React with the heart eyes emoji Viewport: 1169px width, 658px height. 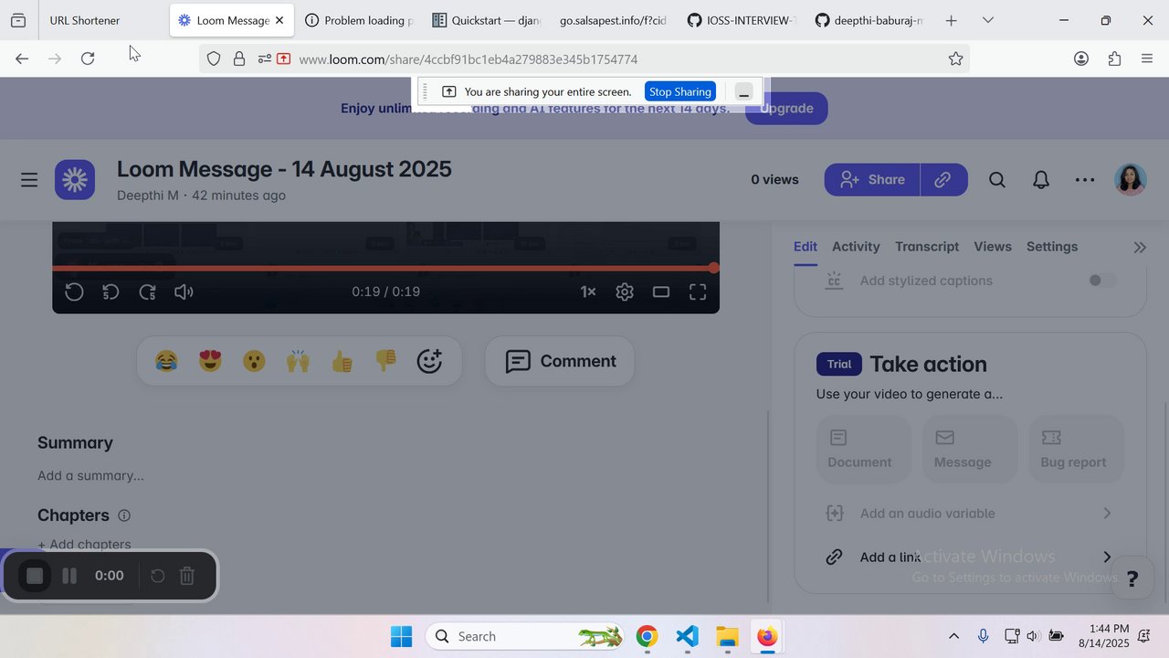pos(210,361)
